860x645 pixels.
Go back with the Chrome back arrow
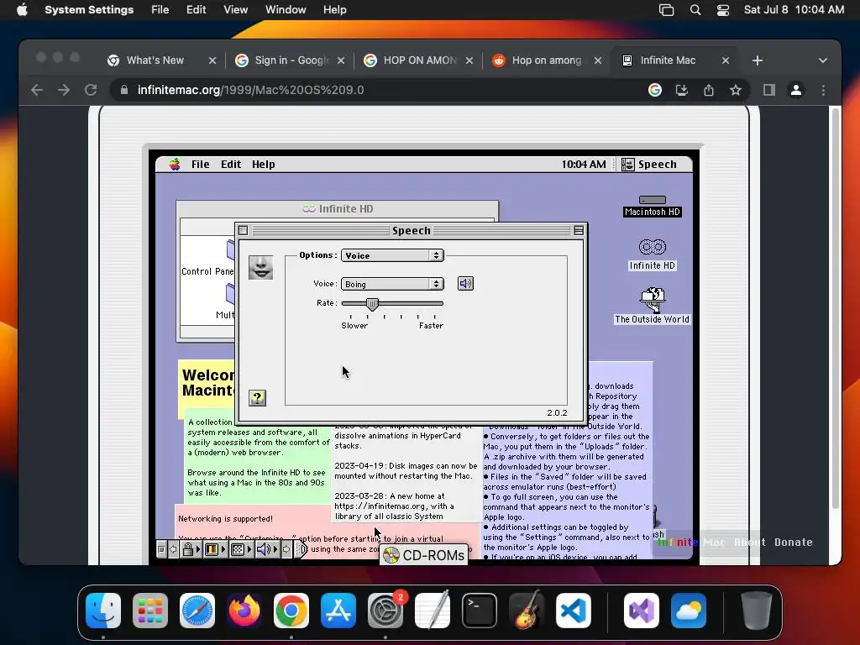click(x=37, y=90)
